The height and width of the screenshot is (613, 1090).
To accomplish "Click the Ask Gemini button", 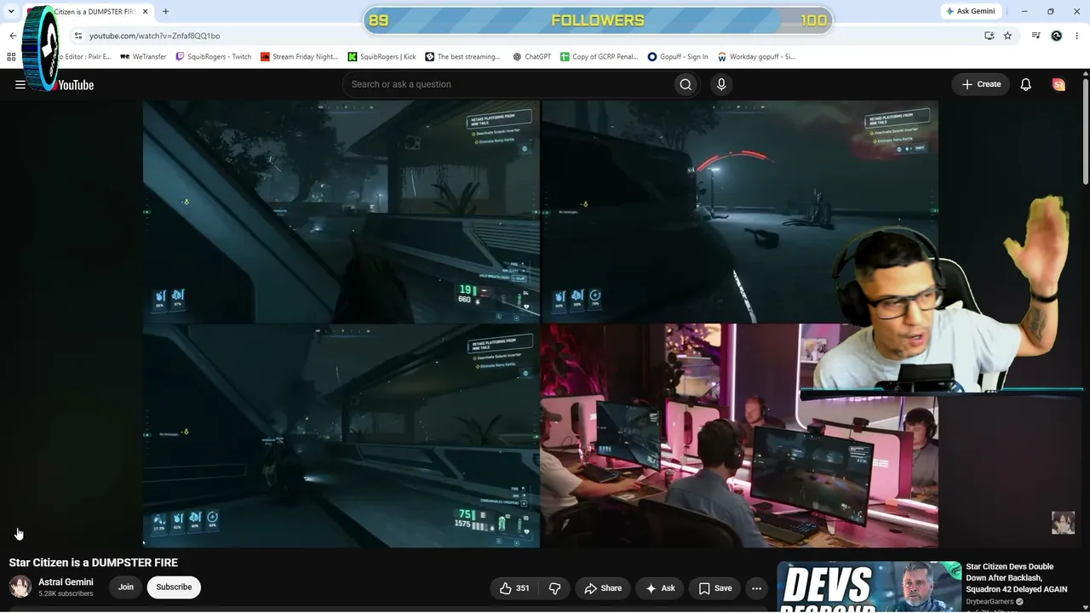I will 970,11.
